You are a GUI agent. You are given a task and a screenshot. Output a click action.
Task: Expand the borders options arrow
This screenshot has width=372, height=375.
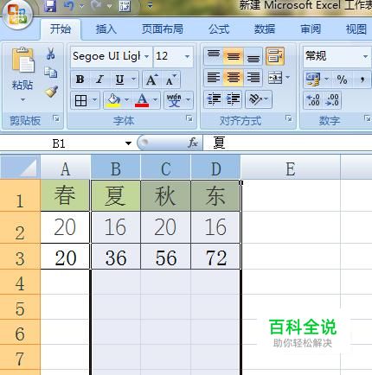[95, 100]
